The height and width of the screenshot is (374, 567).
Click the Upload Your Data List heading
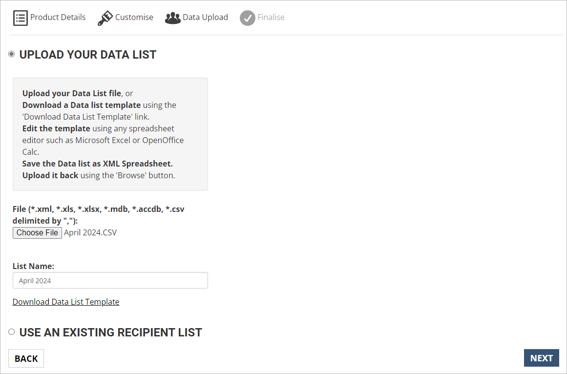[x=88, y=55]
